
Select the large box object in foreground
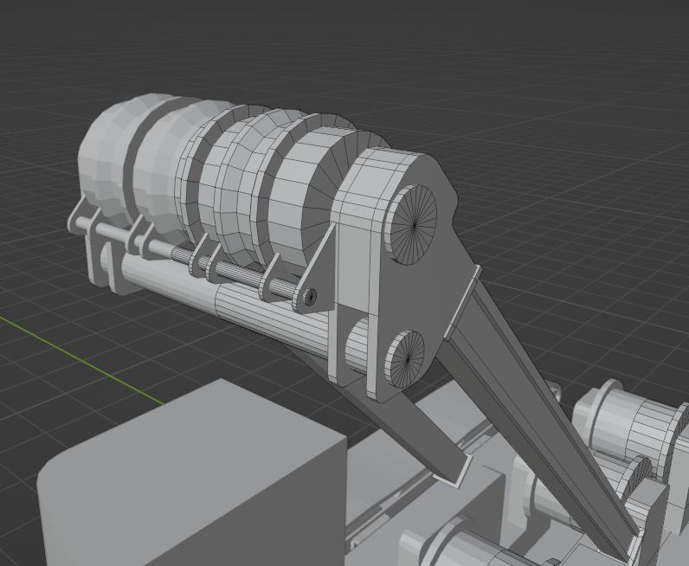pyautogui.click(x=193, y=474)
